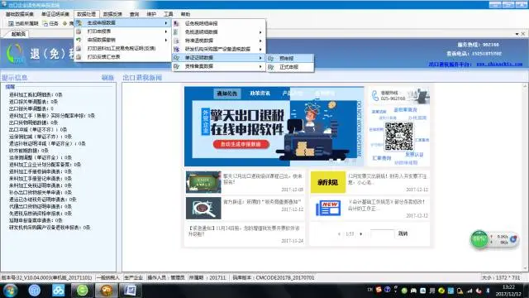Image resolution: width=529 pixels, height=298 pixels.
Task: Go to previous news page arrow
Action: tap(339, 233)
